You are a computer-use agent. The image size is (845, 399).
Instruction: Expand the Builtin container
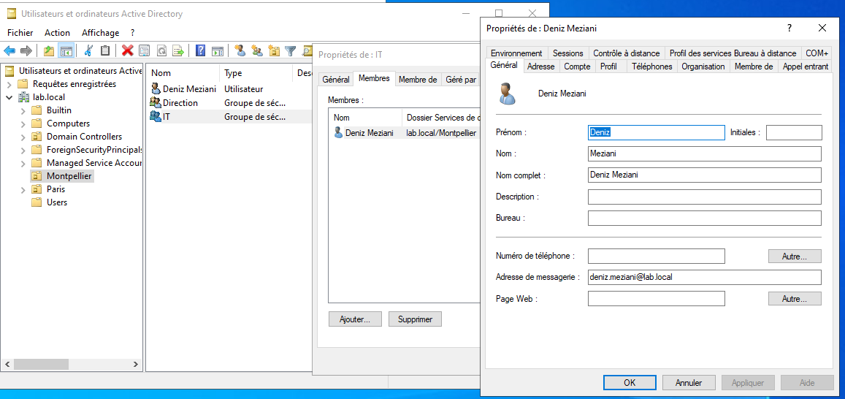tap(23, 111)
